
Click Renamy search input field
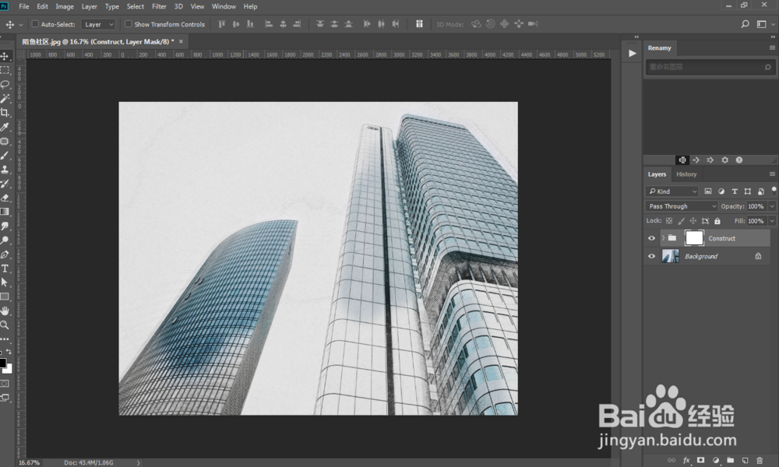710,67
